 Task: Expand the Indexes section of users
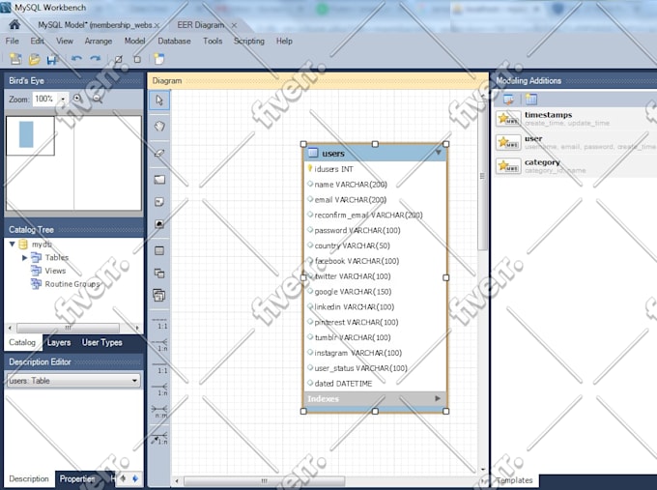(x=438, y=398)
